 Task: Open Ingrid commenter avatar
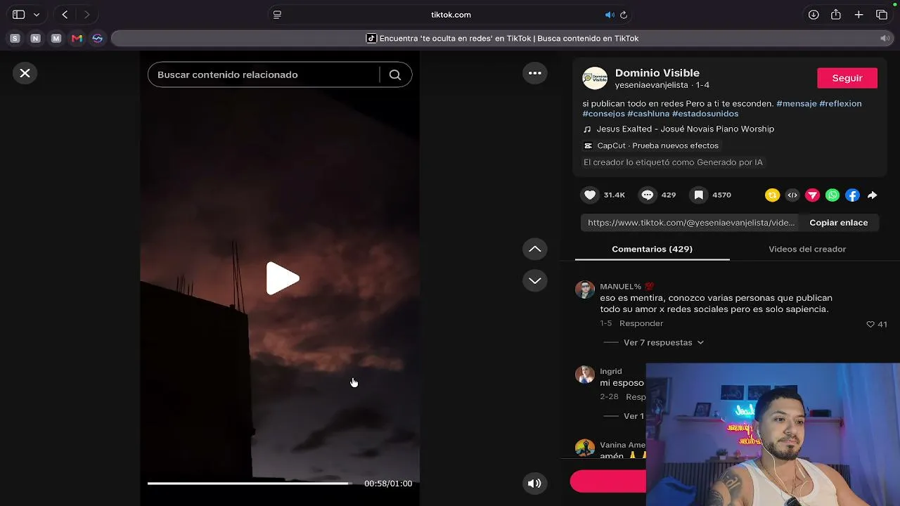tap(585, 375)
